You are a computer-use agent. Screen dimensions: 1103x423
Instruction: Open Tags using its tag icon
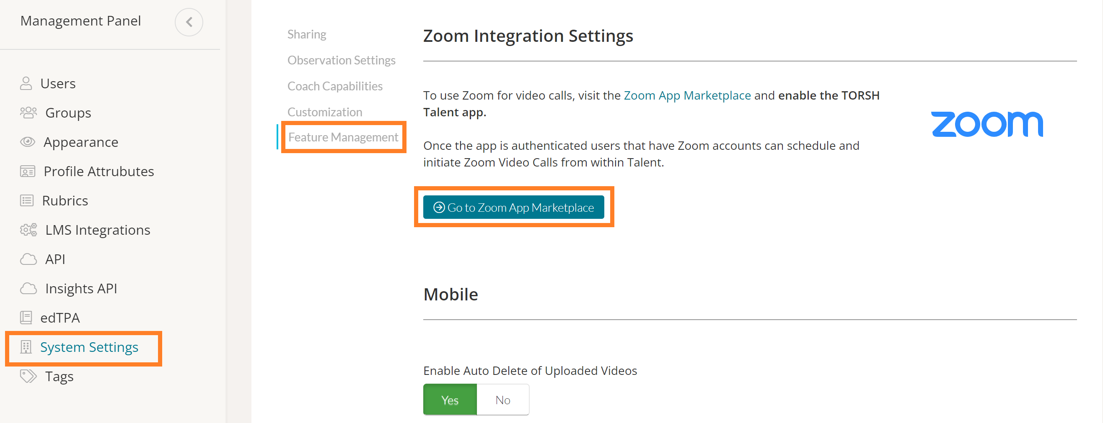pyautogui.click(x=28, y=377)
